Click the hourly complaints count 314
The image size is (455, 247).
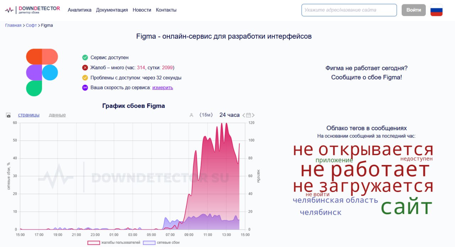(x=141, y=67)
